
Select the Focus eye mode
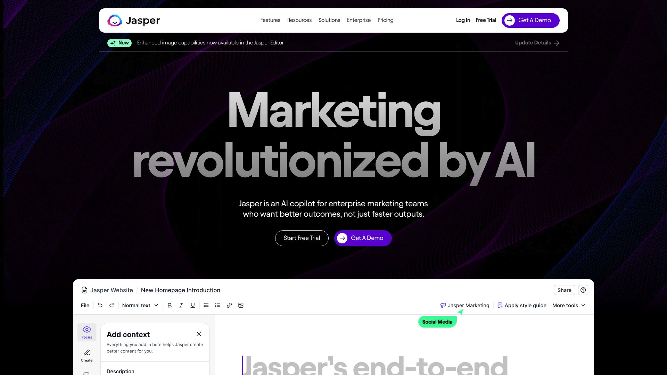[87, 332]
